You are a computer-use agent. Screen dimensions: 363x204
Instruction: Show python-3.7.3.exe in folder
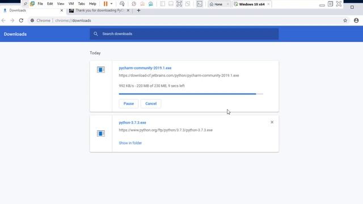pos(130,143)
